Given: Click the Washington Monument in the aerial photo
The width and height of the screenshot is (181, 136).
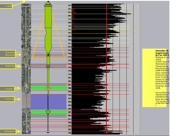Looking at the screenshot, I should [x=25, y=56].
